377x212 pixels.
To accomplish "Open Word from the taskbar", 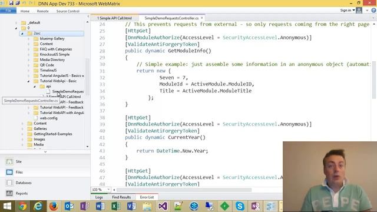I will [x=100, y=206].
